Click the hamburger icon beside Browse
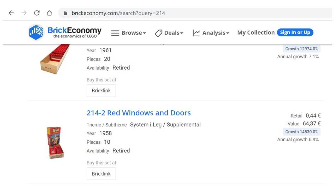This screenshot has height=187, width=334. [x=115, y=33]
